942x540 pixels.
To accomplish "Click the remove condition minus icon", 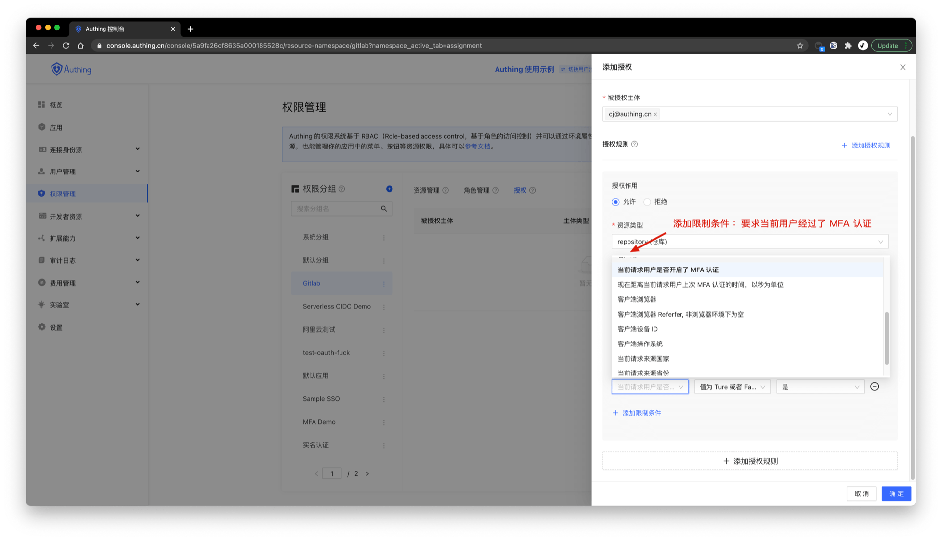I will [x=874, y=387].
